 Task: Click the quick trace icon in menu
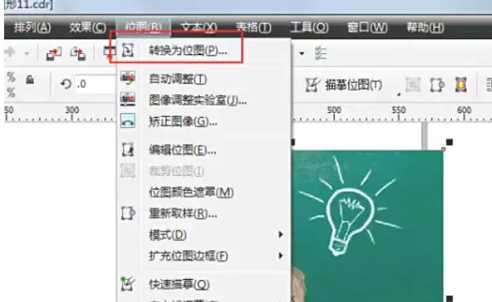click(128, 283)
